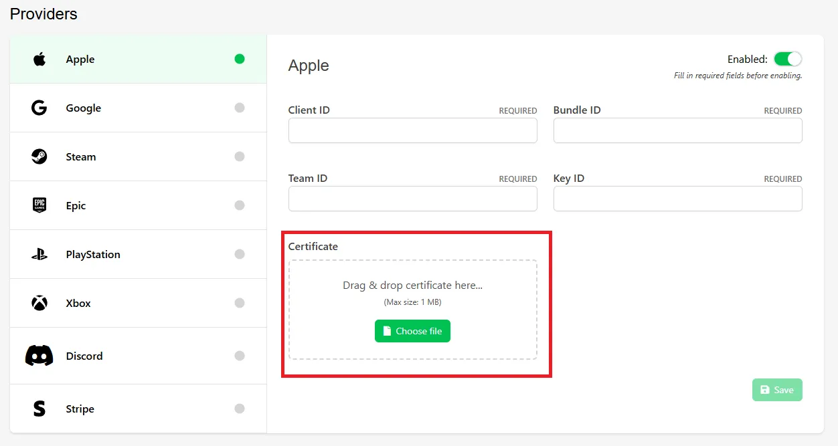Click the grey status dot for Stripe
This screenshot has height=446, width=838.
coord(240,409)
